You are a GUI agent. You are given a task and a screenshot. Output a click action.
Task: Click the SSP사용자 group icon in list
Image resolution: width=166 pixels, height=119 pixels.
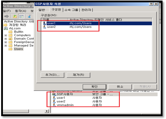point(54,94)
